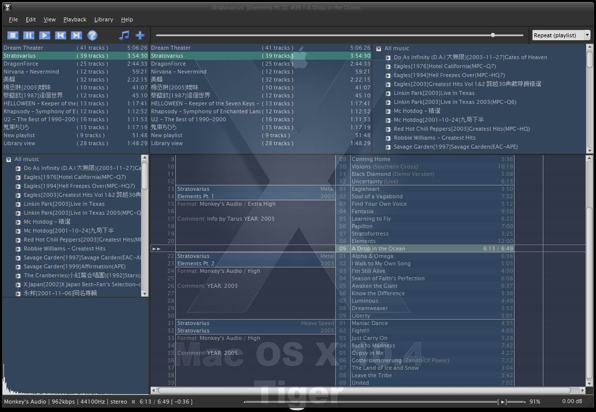Screen dimensions: 596x412
Task: Select 永邦[2001-11-06]同名專輯 tree item
Action: pos(60,293)
